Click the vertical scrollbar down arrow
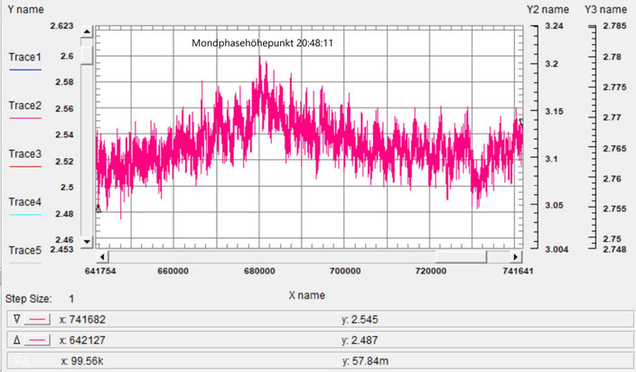 point(87,242)
